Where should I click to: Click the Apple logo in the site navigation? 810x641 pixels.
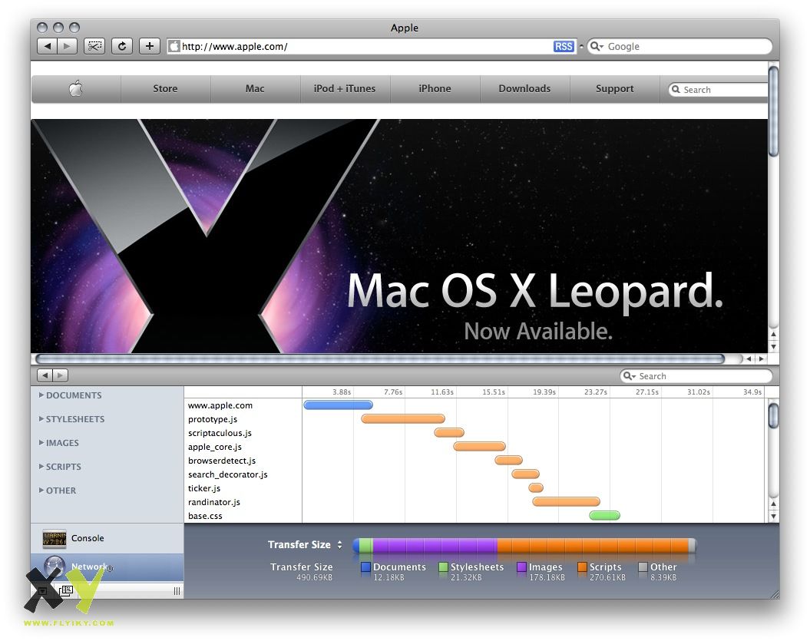click(76, 89)
